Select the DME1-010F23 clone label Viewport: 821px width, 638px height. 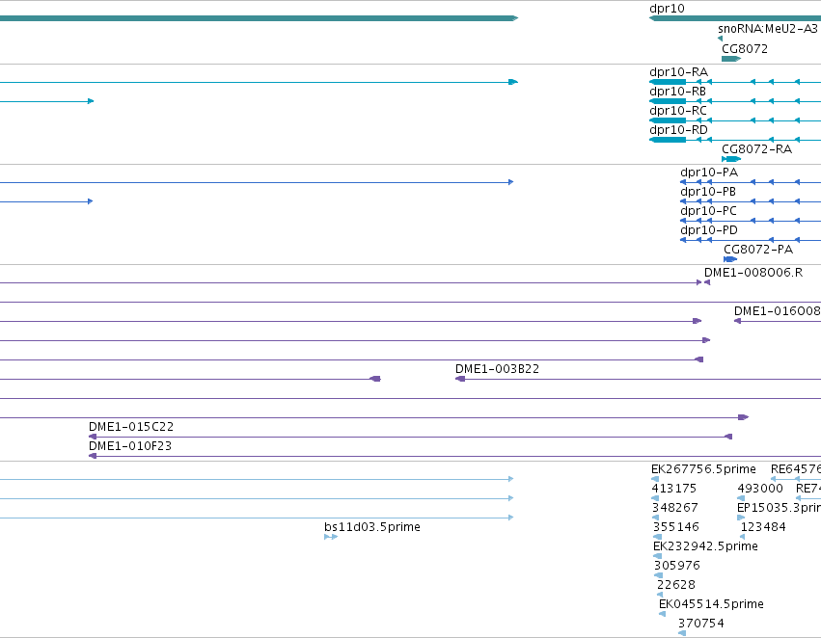tap(130, 446)
